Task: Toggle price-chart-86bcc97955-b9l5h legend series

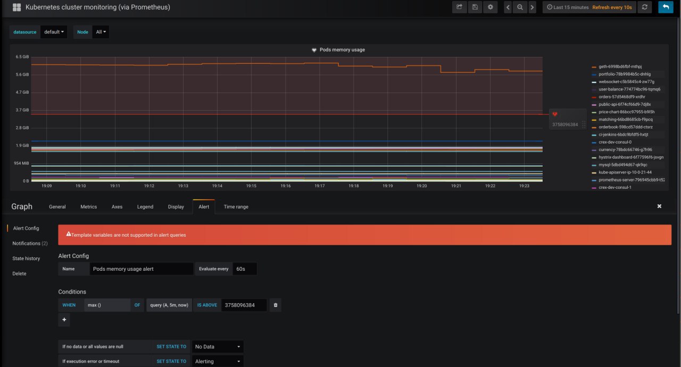Action: 627,112
